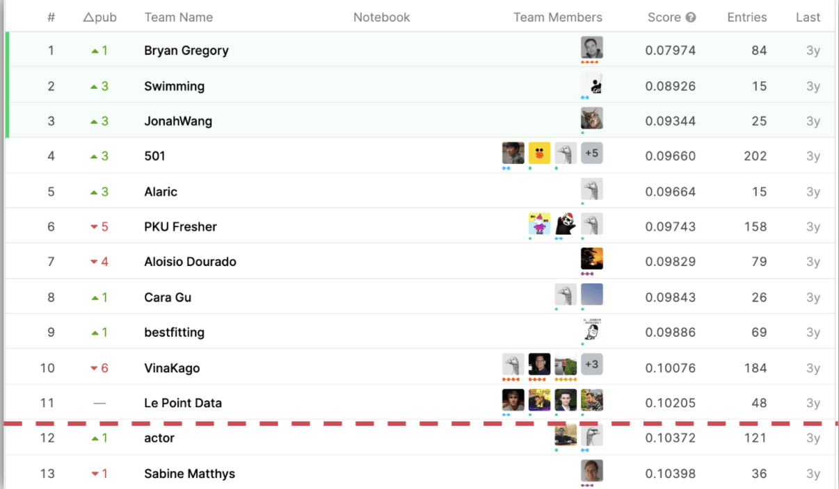Screen dimensions: 839x489
Task: Click the Score column header
Action: tap(664, 17)
